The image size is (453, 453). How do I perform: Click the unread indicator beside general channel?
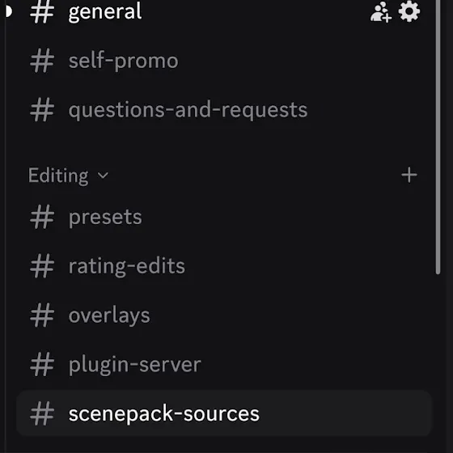click(9, 12)
